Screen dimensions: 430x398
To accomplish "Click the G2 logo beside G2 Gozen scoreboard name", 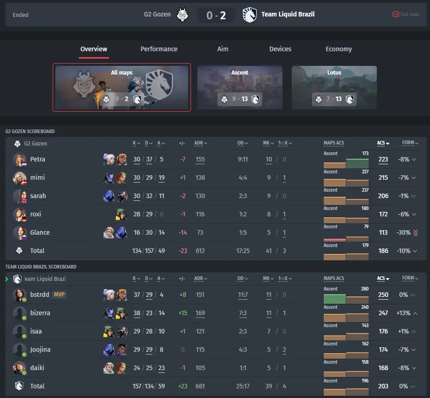I will pyautogui.click(x=17, y=144).
